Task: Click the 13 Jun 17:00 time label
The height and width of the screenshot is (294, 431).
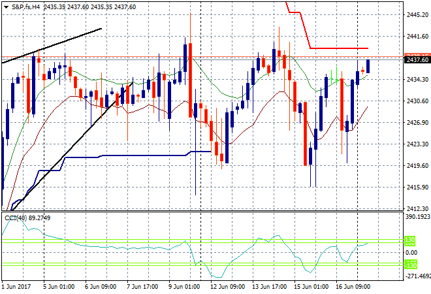Action: [269, 287]
